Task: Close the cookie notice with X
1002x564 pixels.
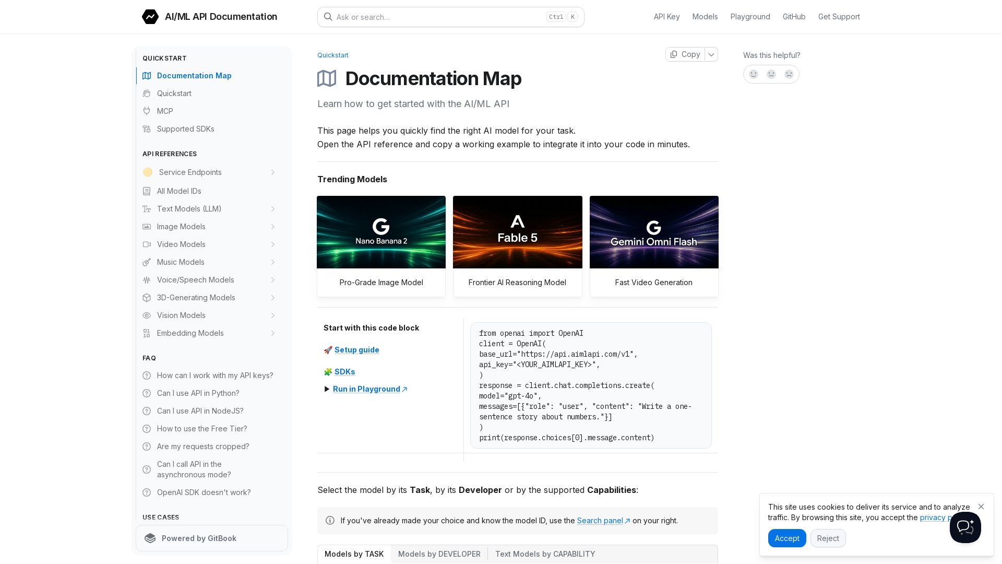Action: [981, 507]
